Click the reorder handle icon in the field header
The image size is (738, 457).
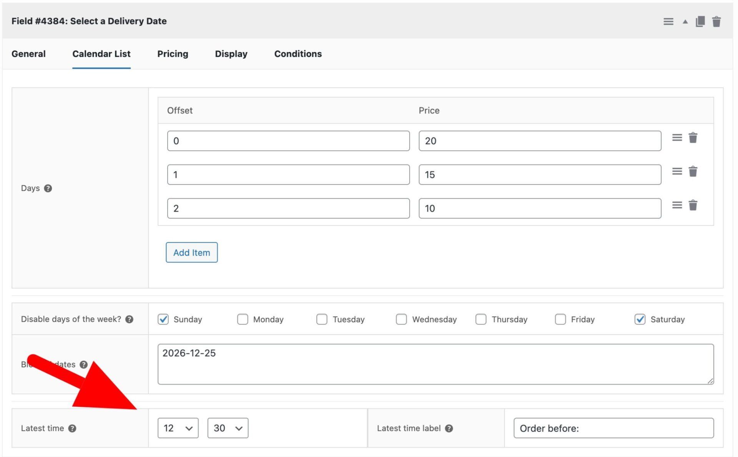[668, 22]
